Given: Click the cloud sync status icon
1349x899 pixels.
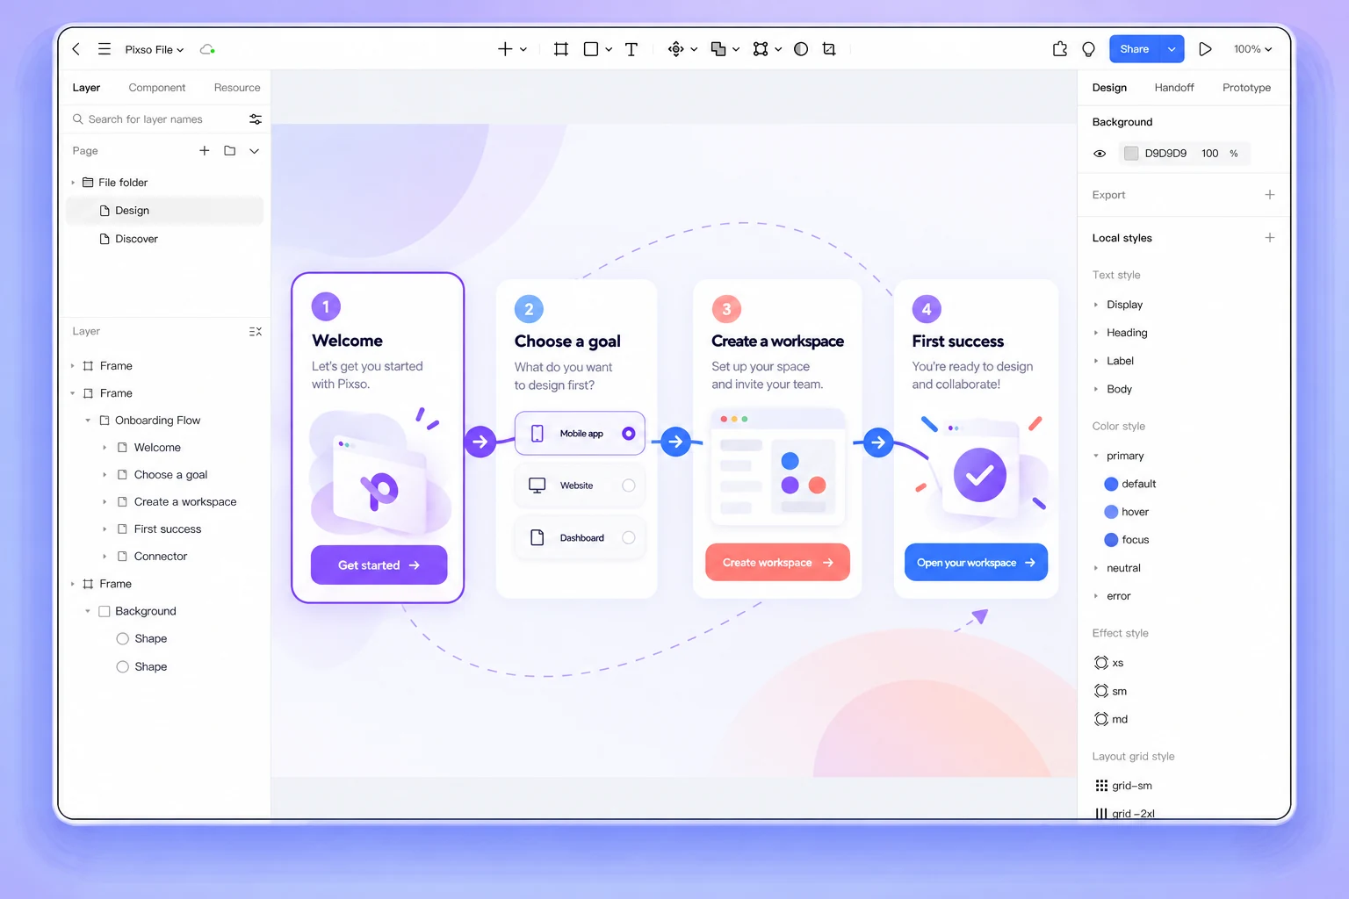Looking at the screenshot, I should [207, 49].
